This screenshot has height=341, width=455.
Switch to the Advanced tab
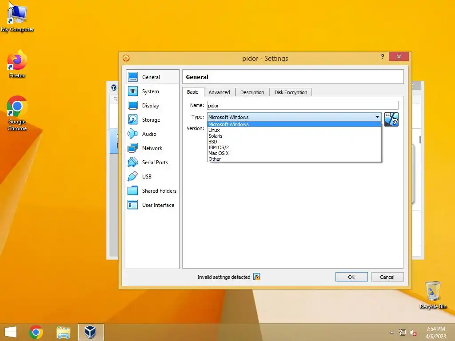(220, 92)
